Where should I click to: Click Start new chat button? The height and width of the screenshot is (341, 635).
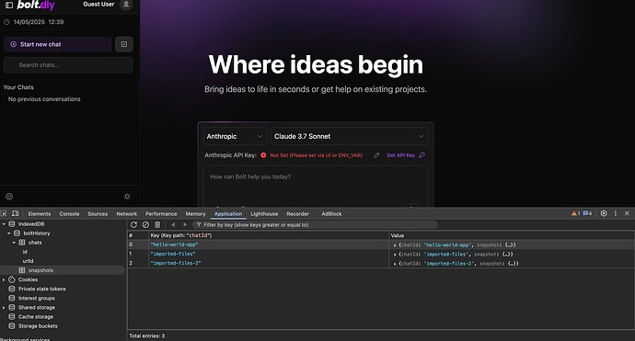[x=57, y=44]
